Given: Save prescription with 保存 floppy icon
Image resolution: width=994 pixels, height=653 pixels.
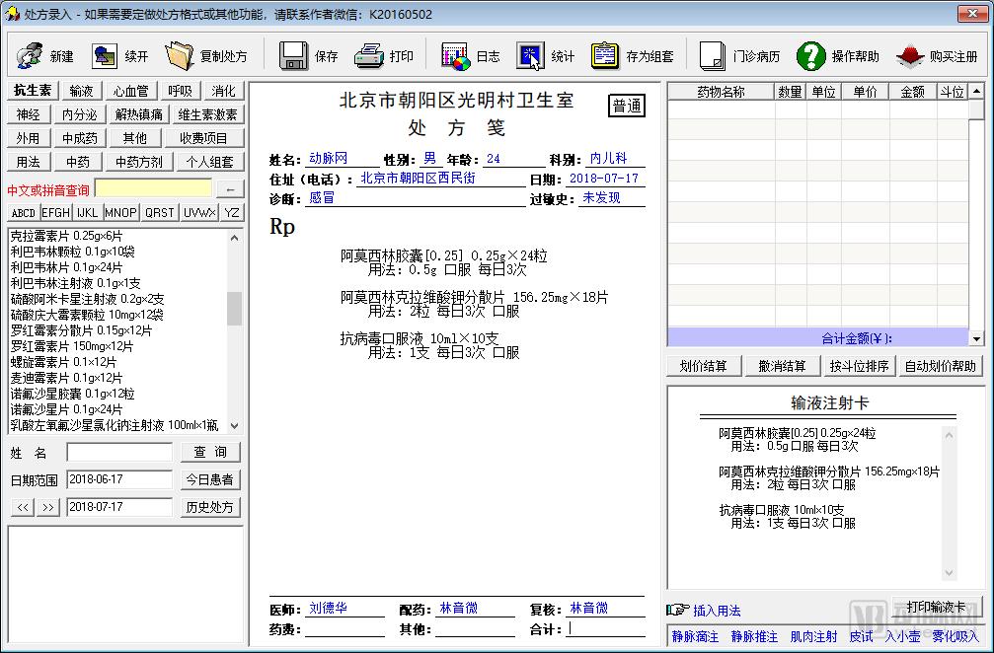Looking at the screenshot, I should pyautogui.click(x=293, y=56).
